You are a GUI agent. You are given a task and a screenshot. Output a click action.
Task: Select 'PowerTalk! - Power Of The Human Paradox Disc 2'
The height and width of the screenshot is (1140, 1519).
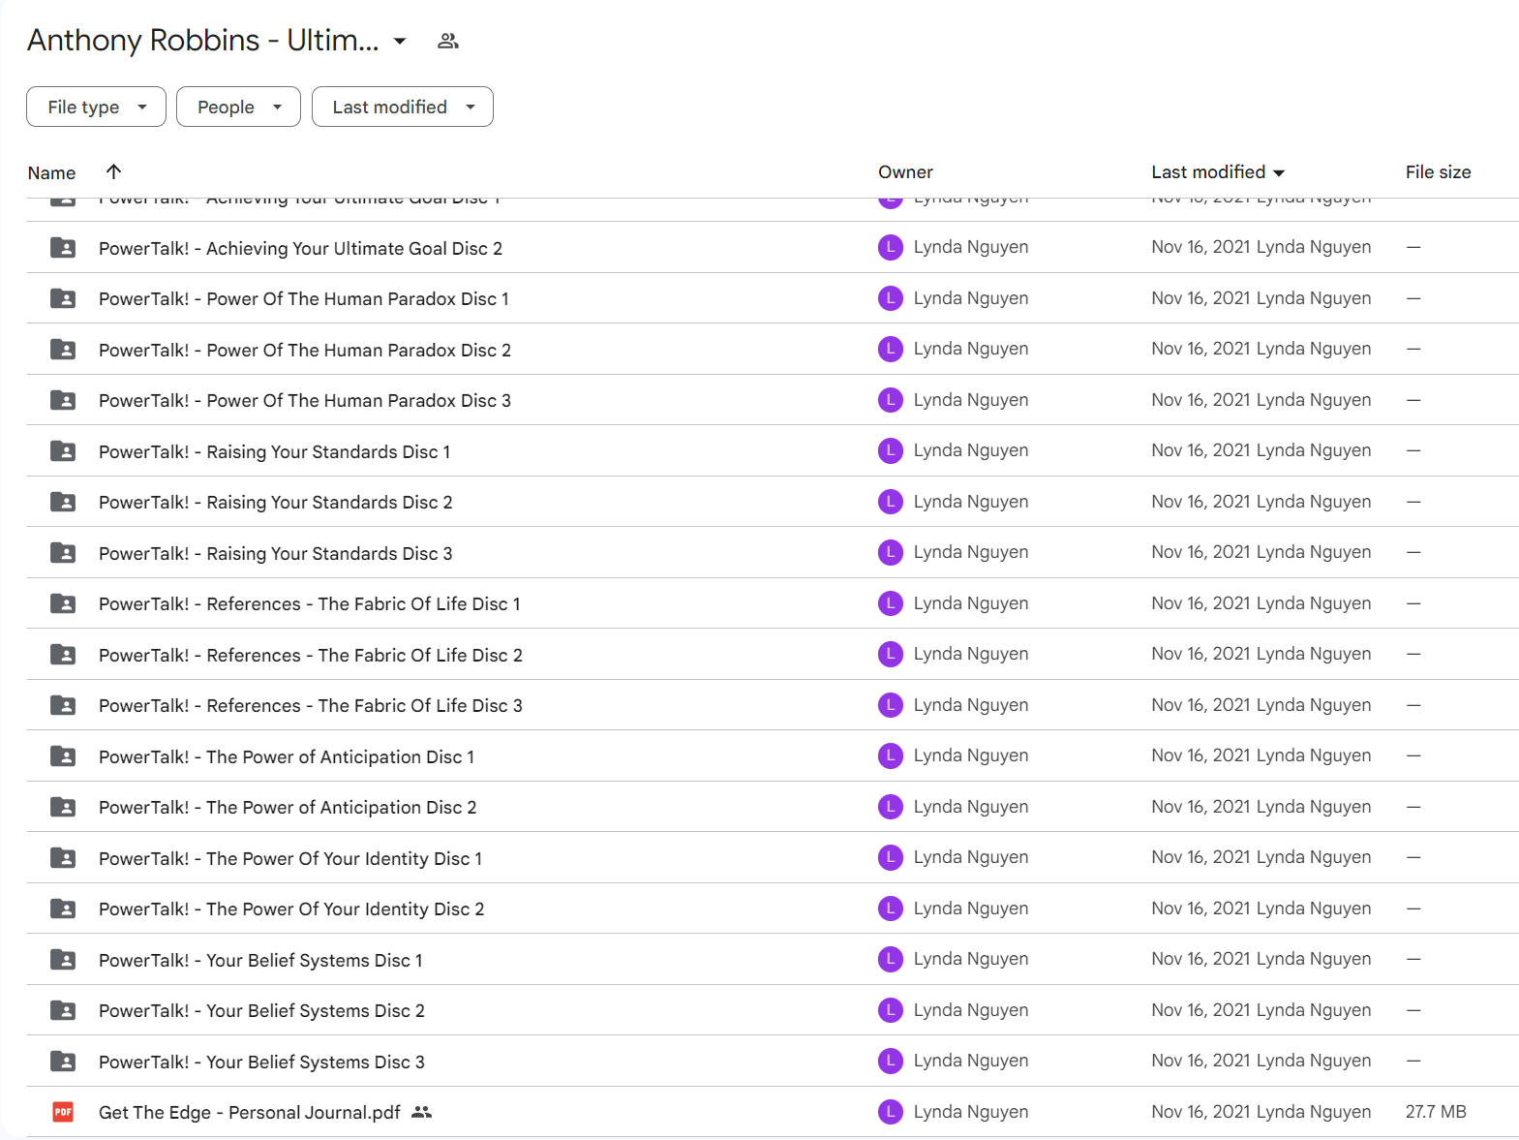305,350
